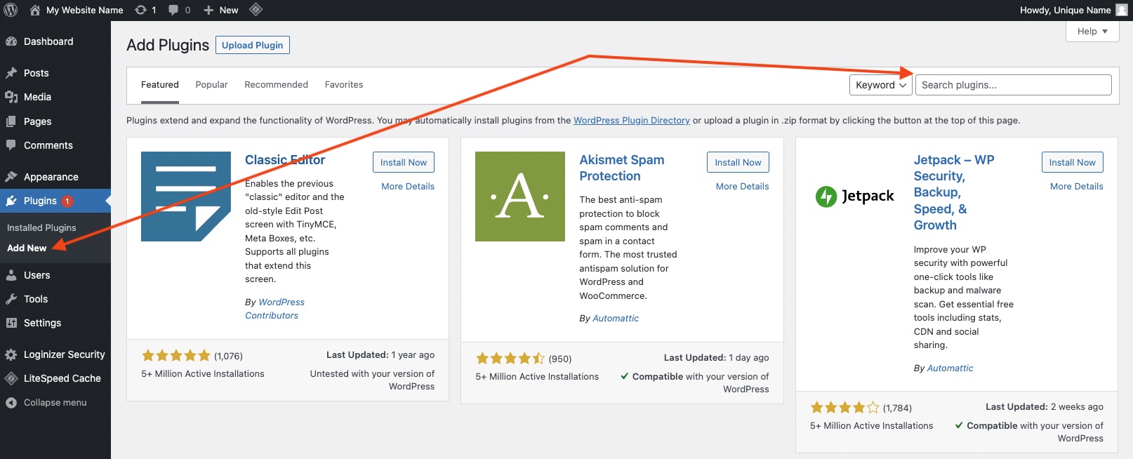Switch to the Popular tab
This screenshot has width=1133, height=459.
point(211,85)
